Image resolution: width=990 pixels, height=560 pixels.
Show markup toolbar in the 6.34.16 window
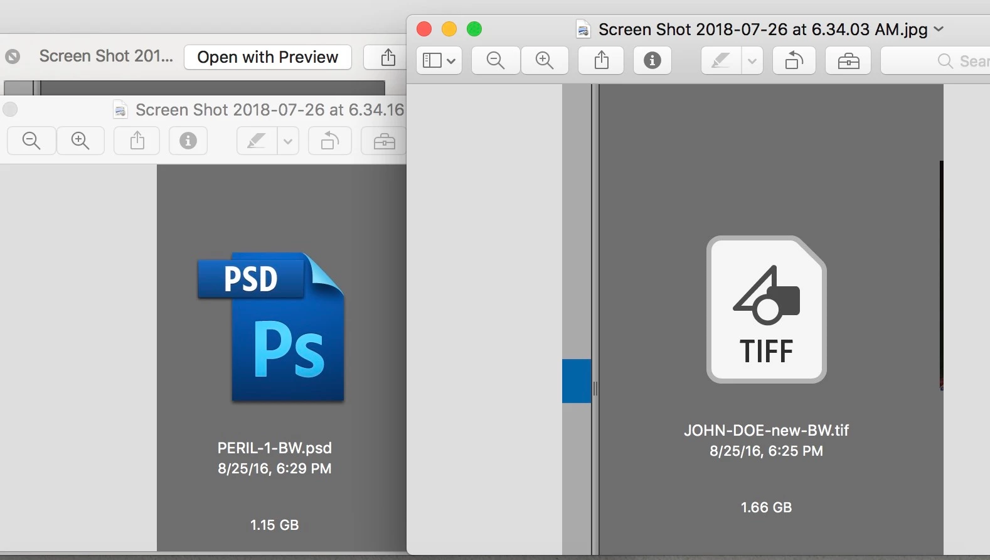[x=384, y=141]
